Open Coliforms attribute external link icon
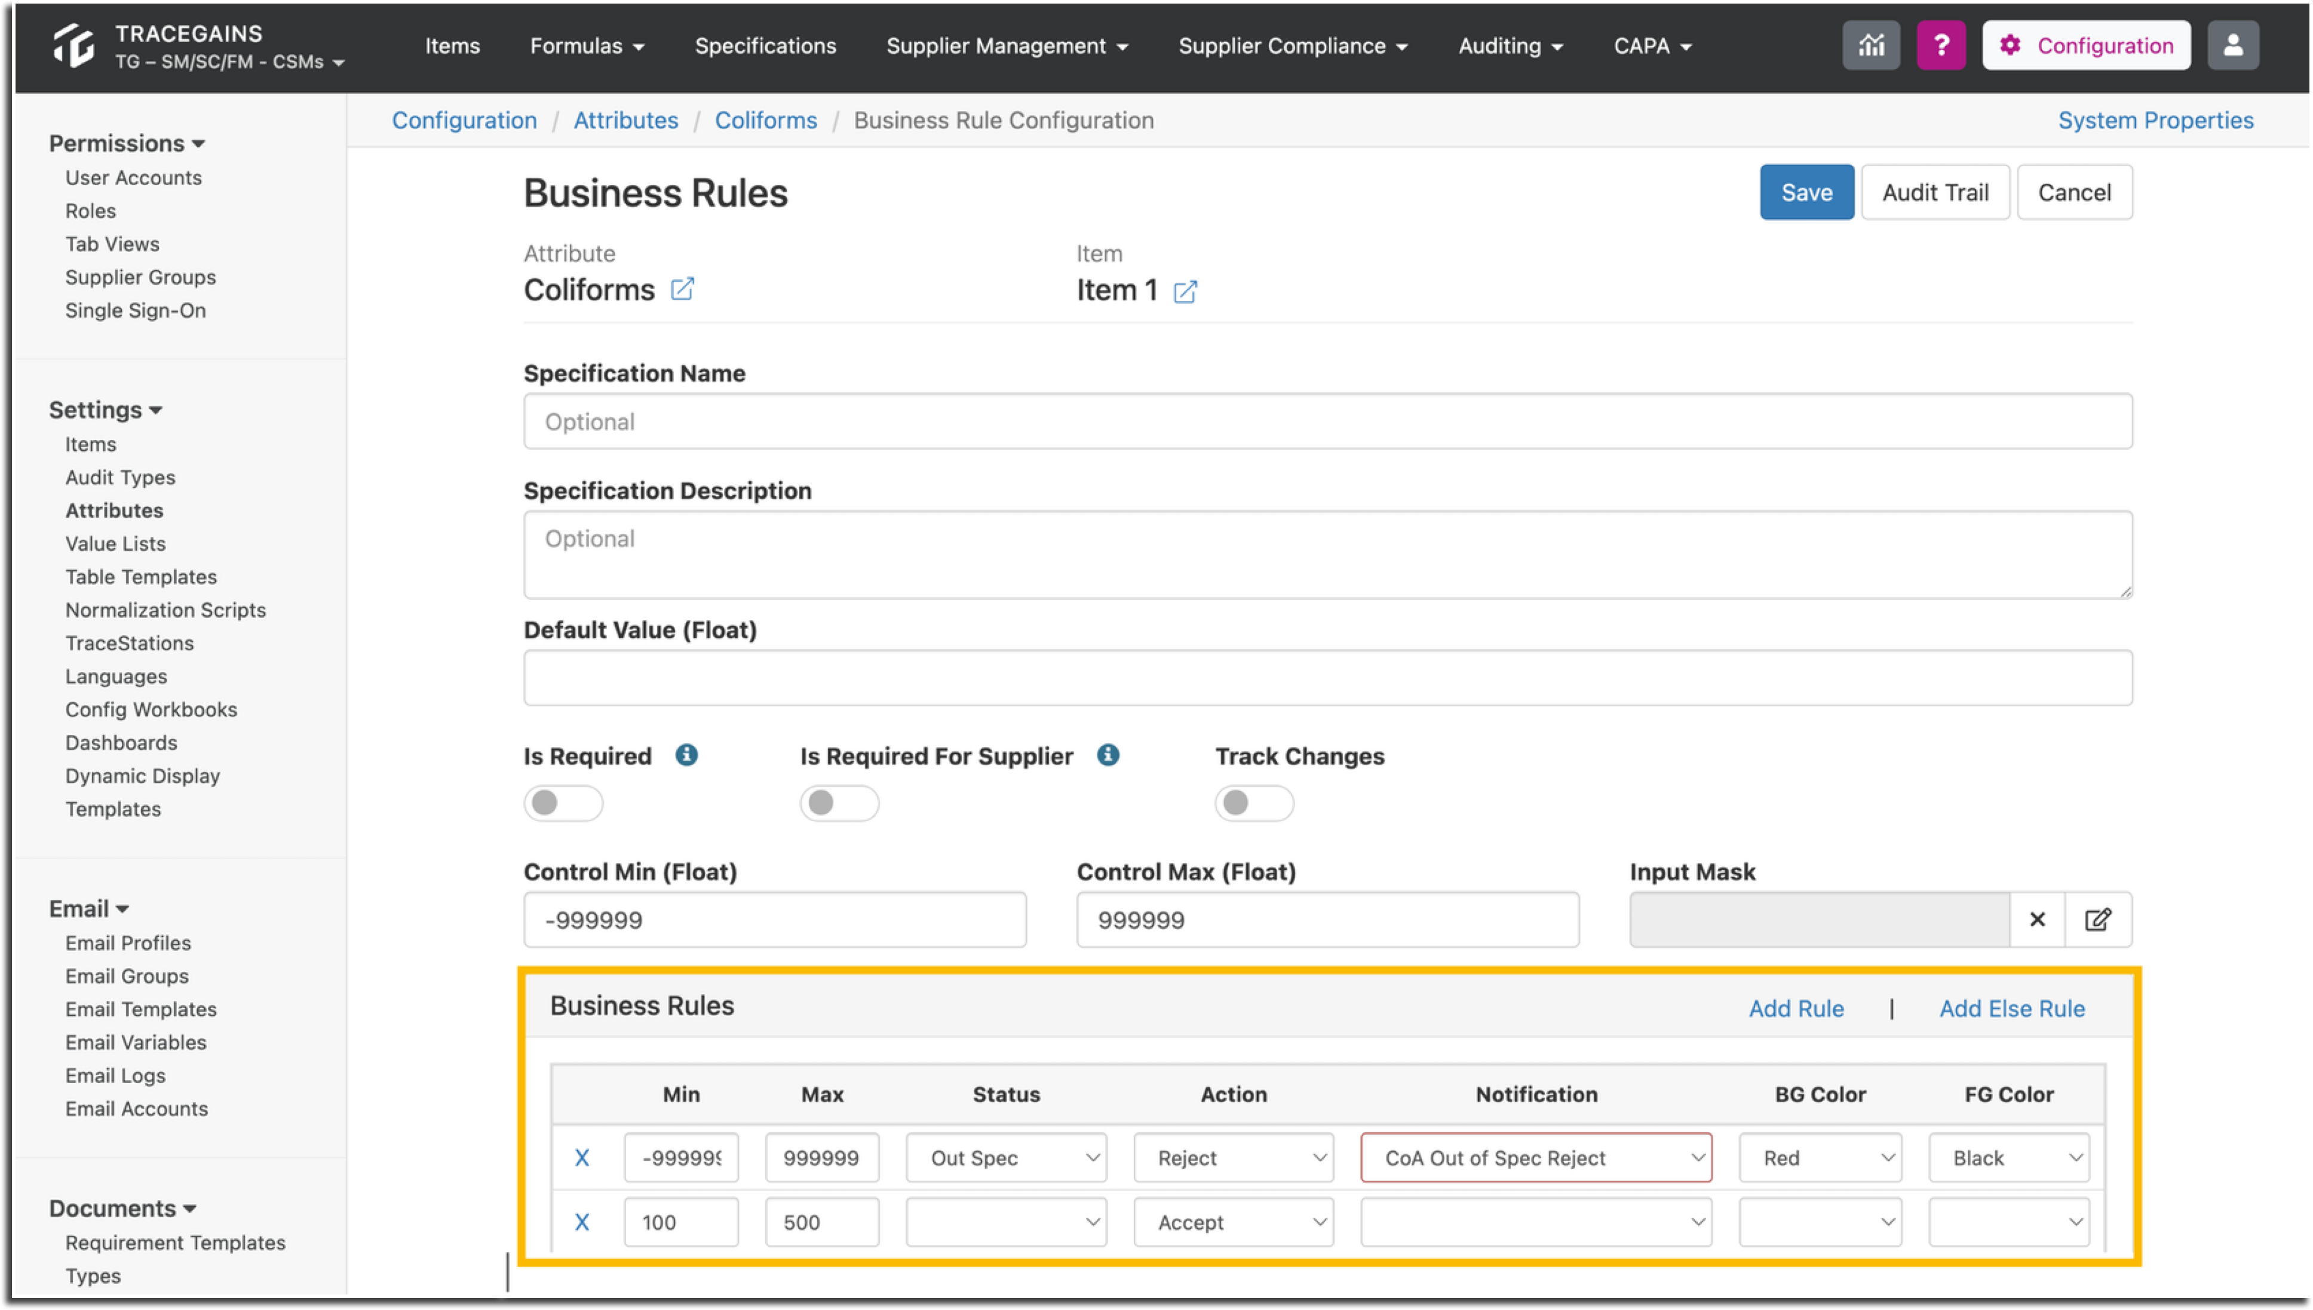 point(682,290)
